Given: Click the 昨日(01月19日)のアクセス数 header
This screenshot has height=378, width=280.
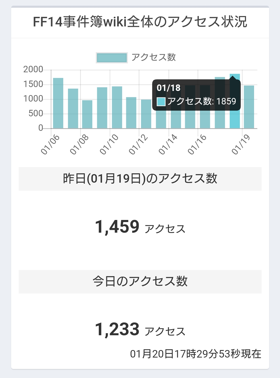Looking at the screenshot, I should (140, 179).
